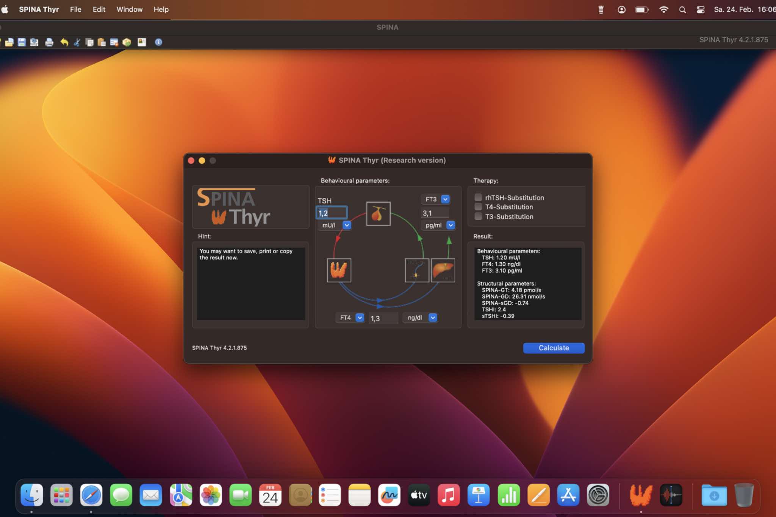Click the printer icon in toolbar
This screenshot has height=517, width=776.
coord(49,42)
